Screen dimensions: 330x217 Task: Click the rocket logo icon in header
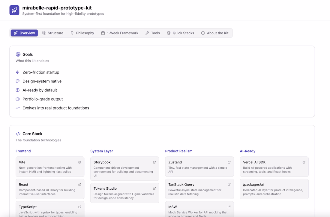point(14,10)
